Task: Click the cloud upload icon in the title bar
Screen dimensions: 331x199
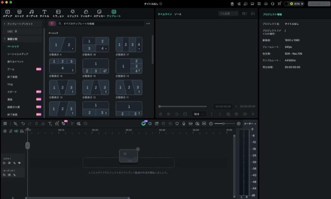Action: coord(266,4)
